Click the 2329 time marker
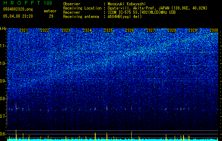The width and height of the screenshot is (222, 141). pyautogui.click(x=193, y=30)
